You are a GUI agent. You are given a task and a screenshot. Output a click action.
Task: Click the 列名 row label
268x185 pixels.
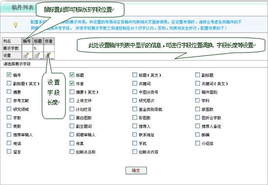(7, 41)
